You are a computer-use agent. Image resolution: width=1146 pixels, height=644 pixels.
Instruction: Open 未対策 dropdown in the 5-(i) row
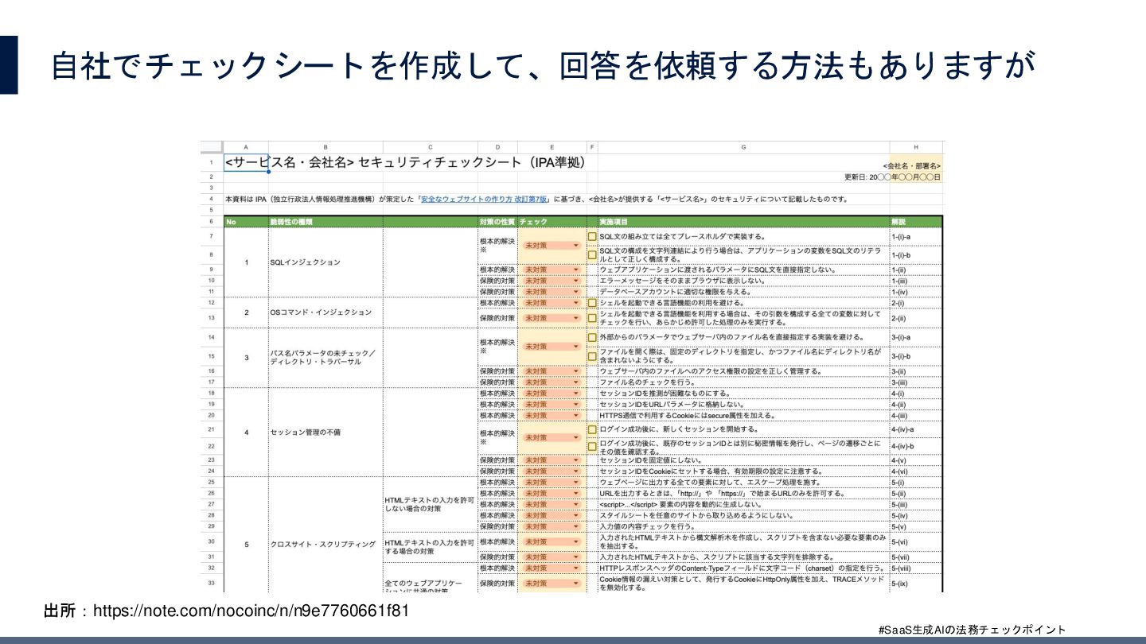[552, 483]
